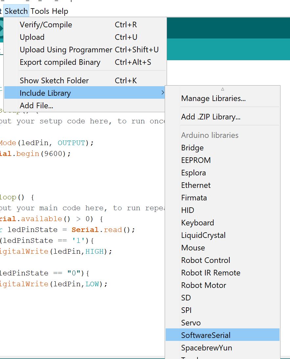Screen dimensions: 290x359
Task: Expand the Include Library submenu arrow
Action: [163, 93]
